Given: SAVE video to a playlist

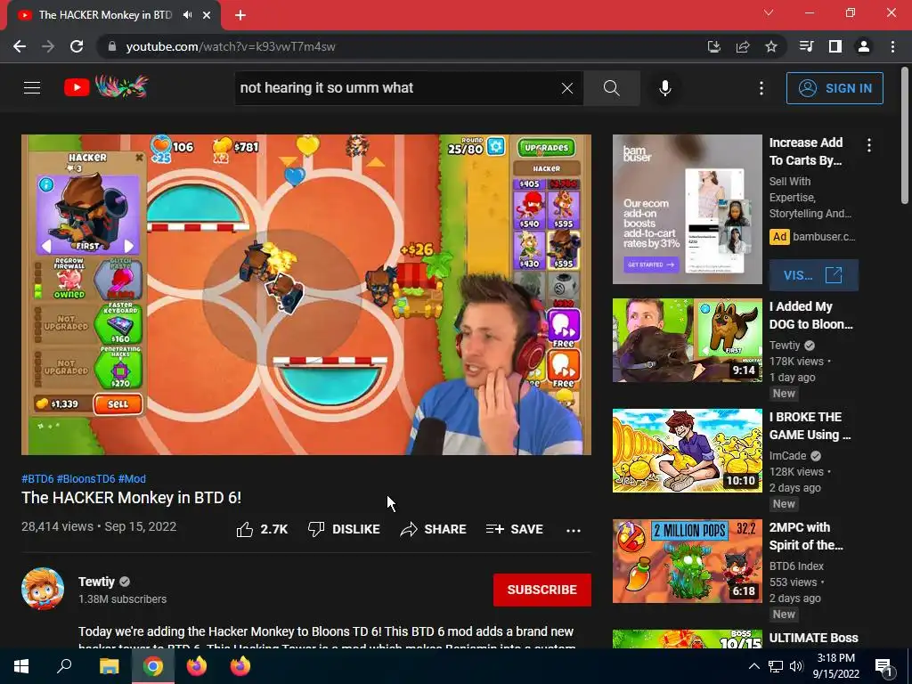Looking at the screenshot, I should tap(514, 529).
